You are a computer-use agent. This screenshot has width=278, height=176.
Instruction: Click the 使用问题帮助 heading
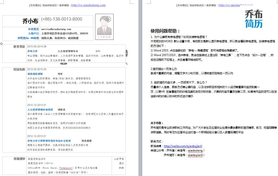click(165, 31)
